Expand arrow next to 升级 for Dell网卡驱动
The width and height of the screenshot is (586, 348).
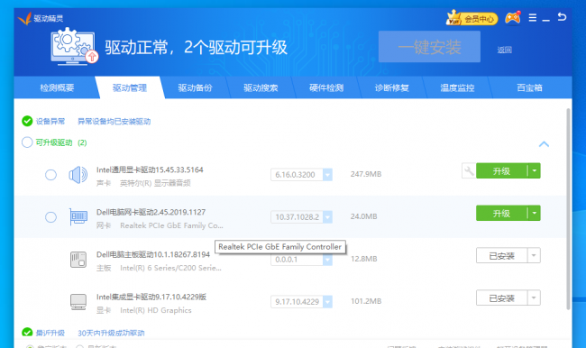click(x=534, y=213)
